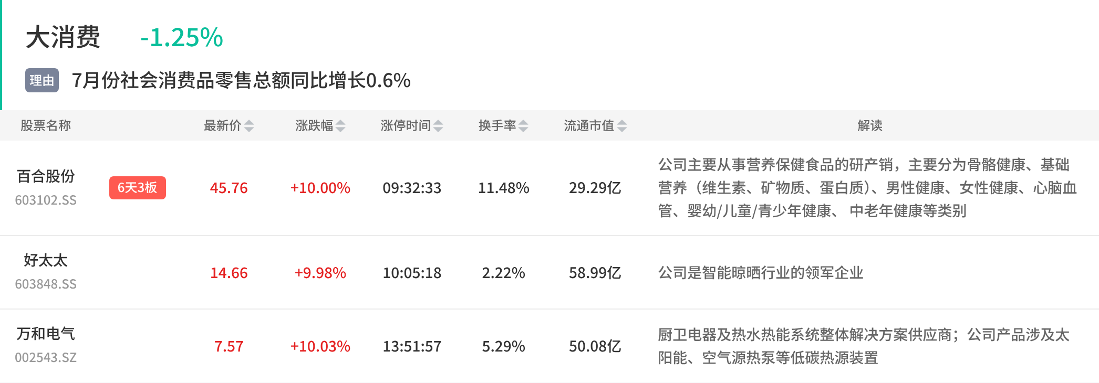Select the 解读 column header

870,126
